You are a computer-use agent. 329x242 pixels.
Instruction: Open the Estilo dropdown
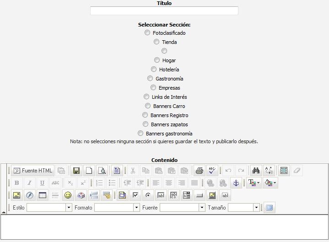(49, 208)
